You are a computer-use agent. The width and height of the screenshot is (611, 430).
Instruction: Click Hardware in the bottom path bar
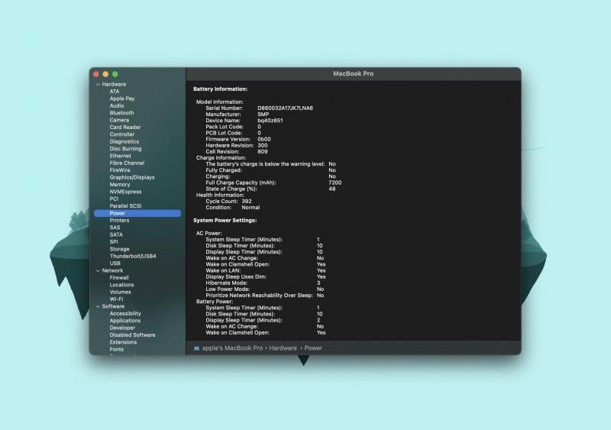[x=283, y=348]
